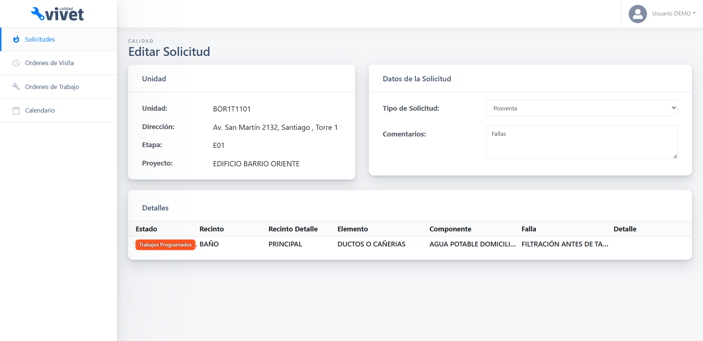
Task: Click the clock icon for Ordenes de Visita
Action: click(x=16, y=63)
